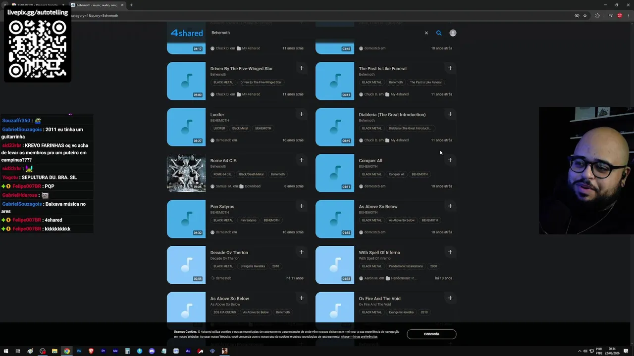Add With Spell Of Inferno with plus icon
This screenshot has height=356, width=634.
point(450,252)
